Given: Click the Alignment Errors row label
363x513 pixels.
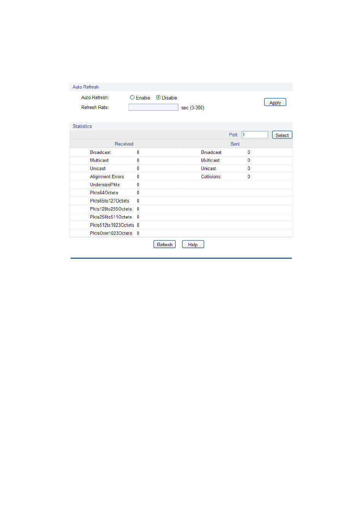Looking at the screenshot, I should tap(107, 177).
